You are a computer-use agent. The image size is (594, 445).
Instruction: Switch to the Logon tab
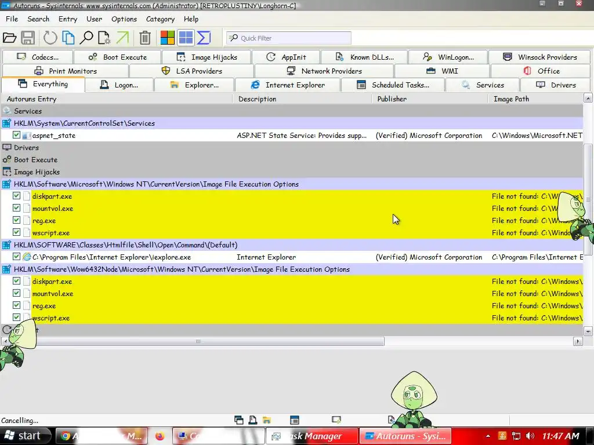[x=119, y=85]
